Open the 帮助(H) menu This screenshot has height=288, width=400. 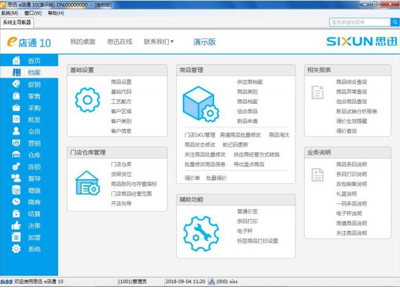(56, 13)
